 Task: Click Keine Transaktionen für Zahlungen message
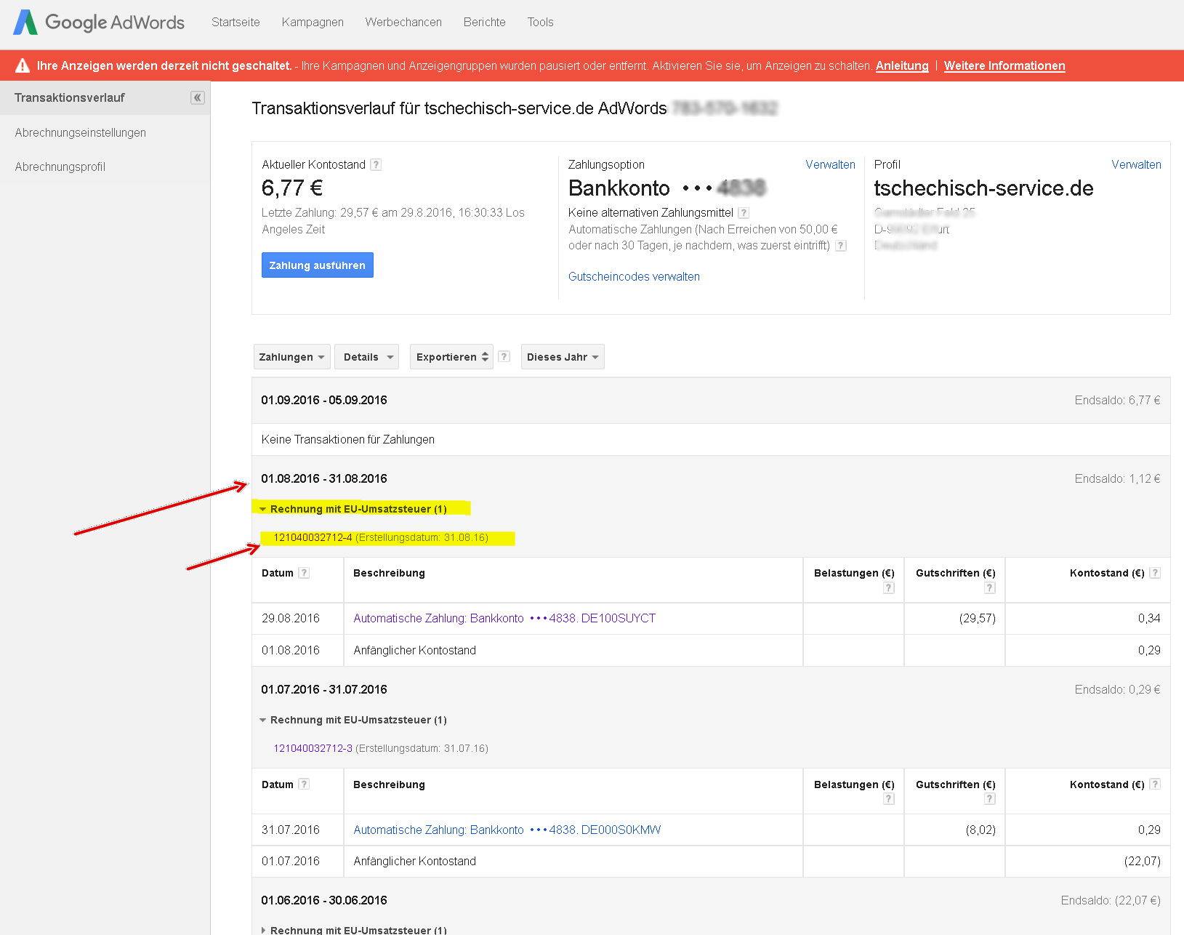point(348,439)
